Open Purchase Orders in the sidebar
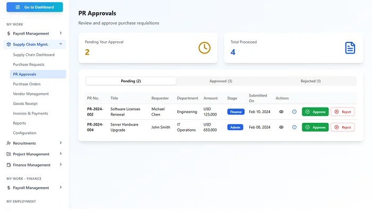Viewport: 372px width, 212px height. click(x=27, y=84)
